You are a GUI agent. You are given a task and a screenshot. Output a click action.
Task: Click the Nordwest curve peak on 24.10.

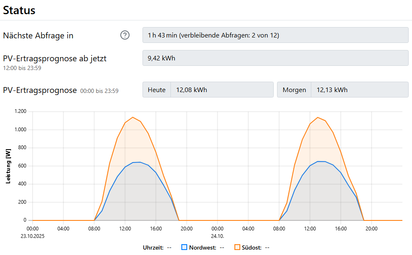click(x=321, y=161)
